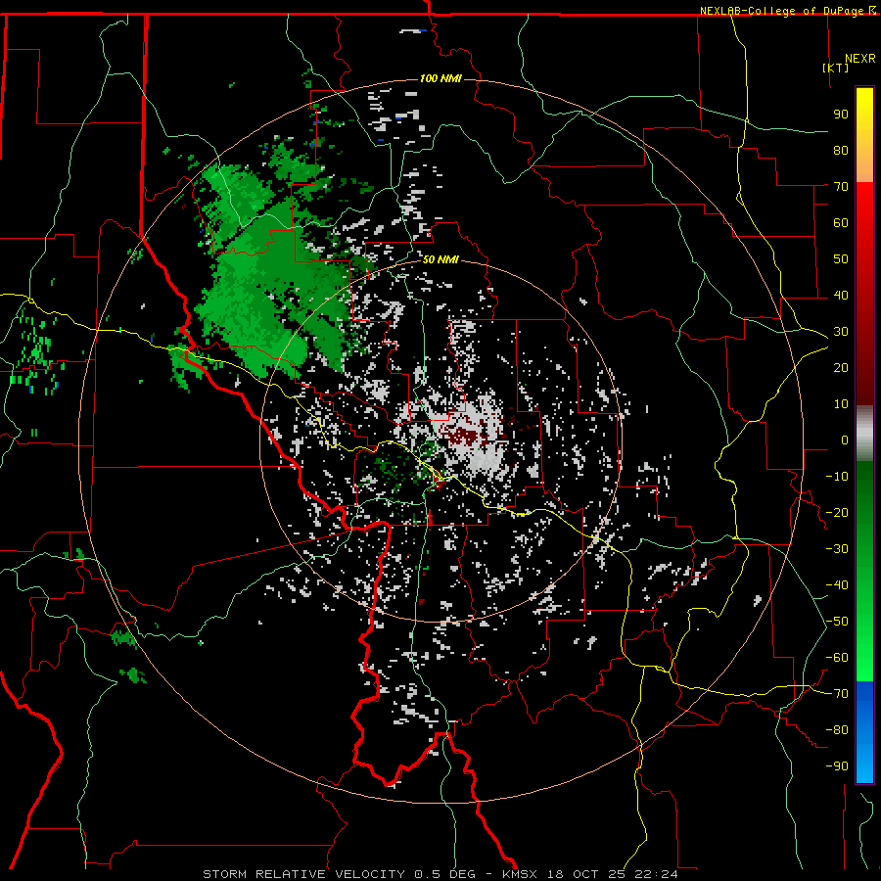This screenshot has width=881, height=881.
Task: Click the -50 value on the velocity scale
Action: point(837,622)
